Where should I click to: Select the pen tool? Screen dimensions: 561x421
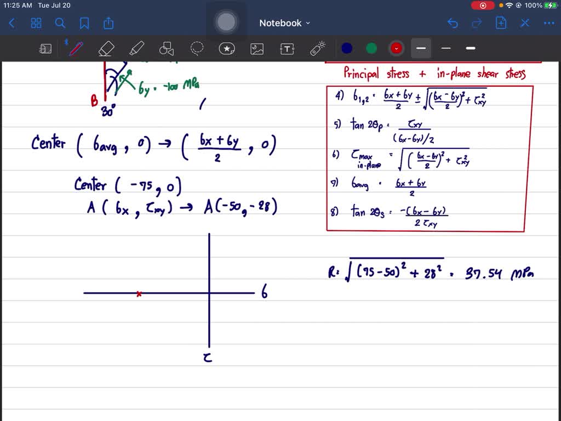(x=76, y=48)
